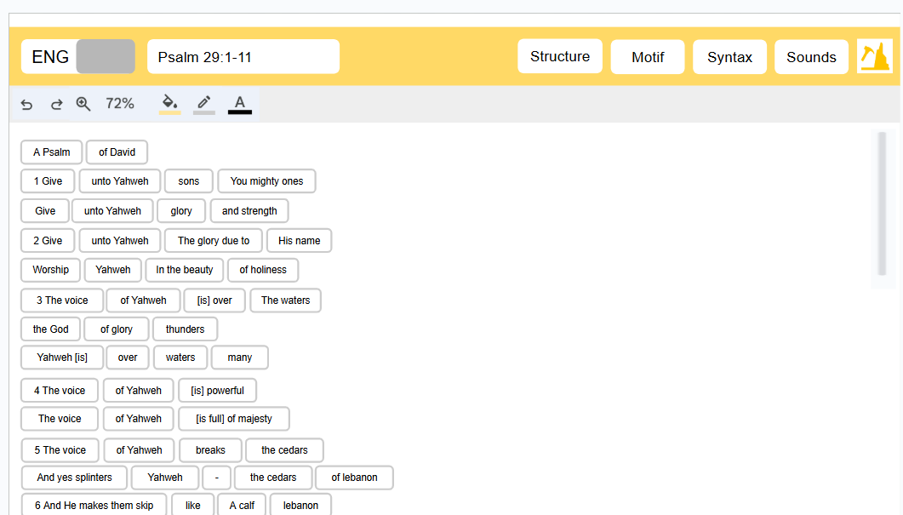Select the "You mighty ones" word box
The image size is (903, 515).
[x=266, y=181]
